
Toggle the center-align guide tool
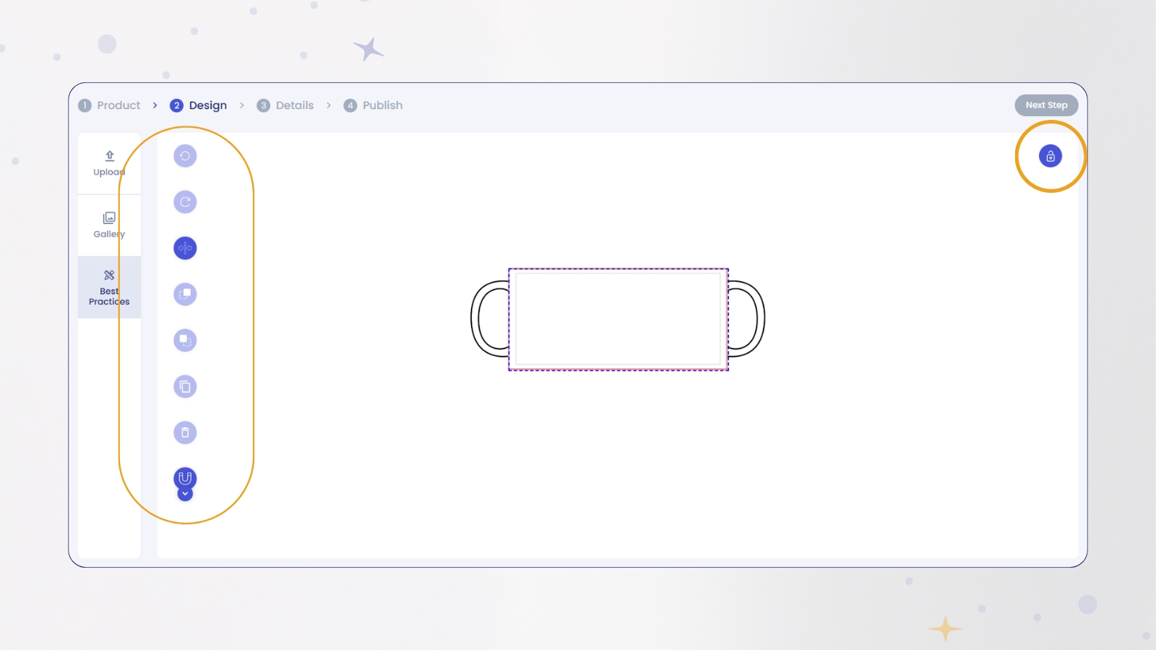click(x=185, y=248)
